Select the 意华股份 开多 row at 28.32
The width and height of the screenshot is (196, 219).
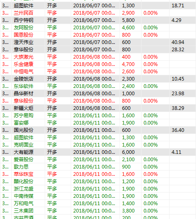coord(98,50)
